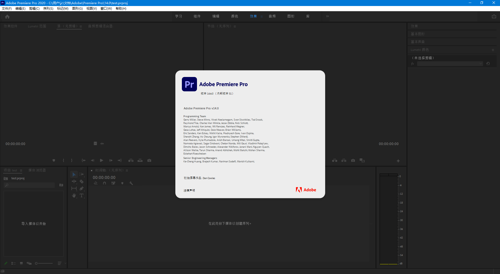Click the Creative Cloud status bar icon
This screenshot has width=500, height=274.
(3, 271)
